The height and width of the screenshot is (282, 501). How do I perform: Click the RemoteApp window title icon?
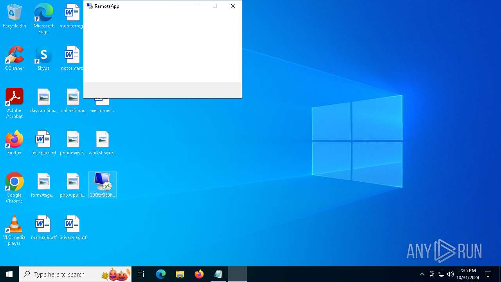tap(90, 6)
